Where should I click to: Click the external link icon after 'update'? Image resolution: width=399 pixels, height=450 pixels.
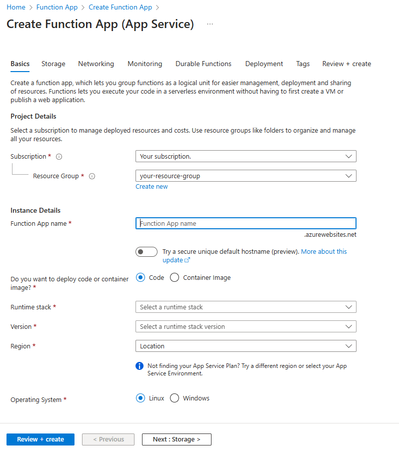click(187, 260)
